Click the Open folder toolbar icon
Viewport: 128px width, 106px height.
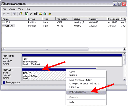[x=40, y=14]
